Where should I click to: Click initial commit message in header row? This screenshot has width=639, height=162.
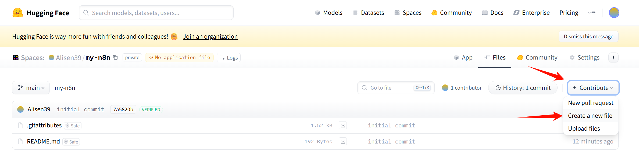(x=80, y=109)
